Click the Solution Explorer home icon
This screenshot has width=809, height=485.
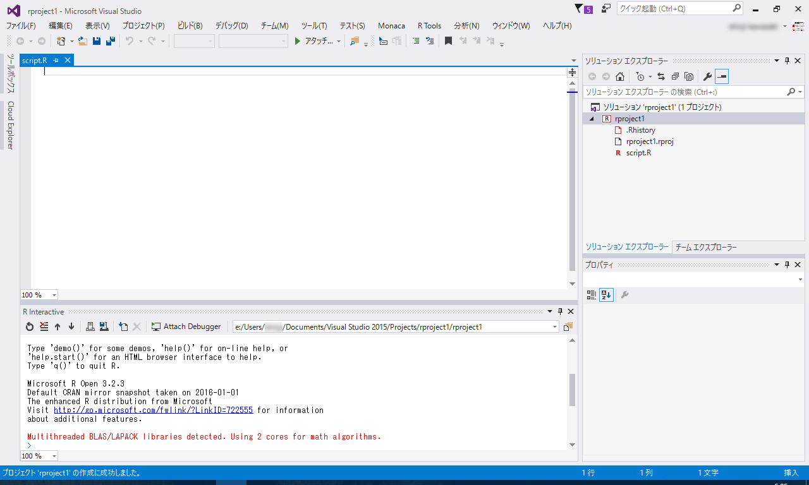point(620,76)
